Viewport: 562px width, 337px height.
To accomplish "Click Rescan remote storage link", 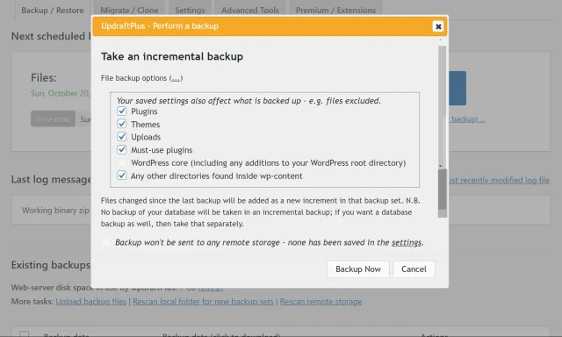I will [321, 302].
